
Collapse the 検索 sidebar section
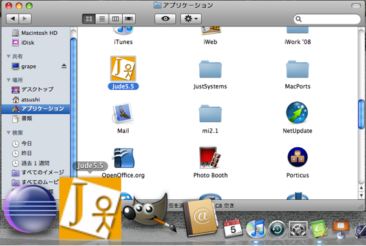coord(8,132)
